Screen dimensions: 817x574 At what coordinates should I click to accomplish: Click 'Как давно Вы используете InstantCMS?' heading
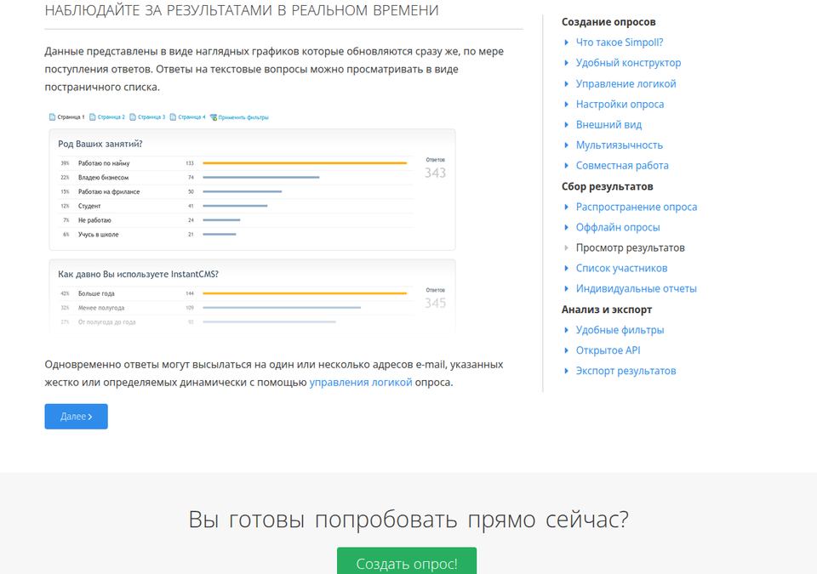coord(138,274)
